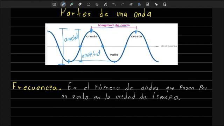Open the keyboard input mode icon
224x126 pixels.
tap(54, 4)
